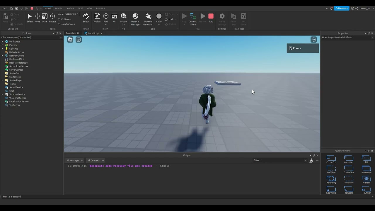Click the Collaborate button

click(341, 8)
